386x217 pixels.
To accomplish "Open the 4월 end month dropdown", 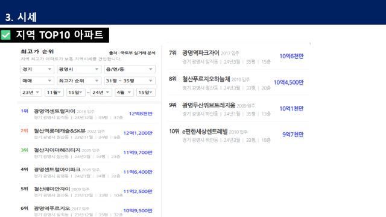I will (x=124, y=93).
